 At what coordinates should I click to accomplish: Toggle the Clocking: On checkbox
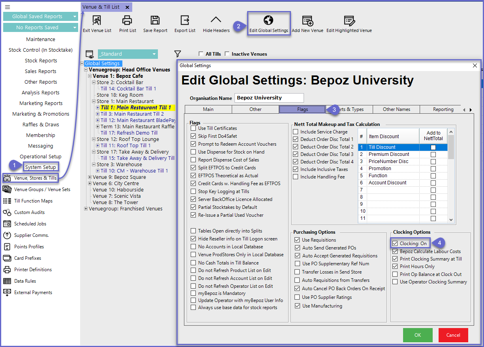pos(395,244)
